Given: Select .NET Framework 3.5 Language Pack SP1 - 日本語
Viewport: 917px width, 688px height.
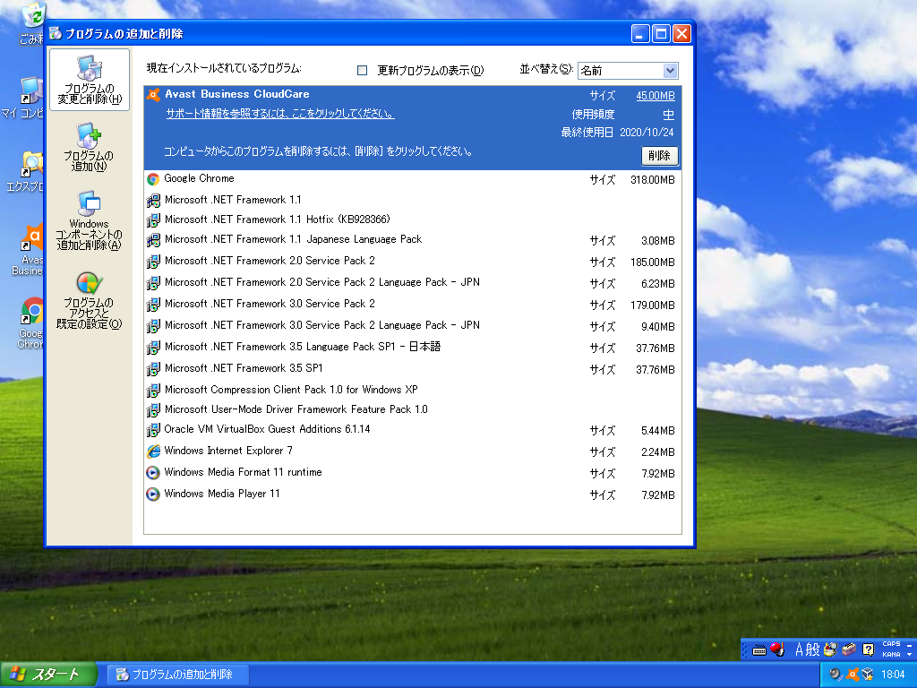Looking at the screenshot, I should click(413, 348).
